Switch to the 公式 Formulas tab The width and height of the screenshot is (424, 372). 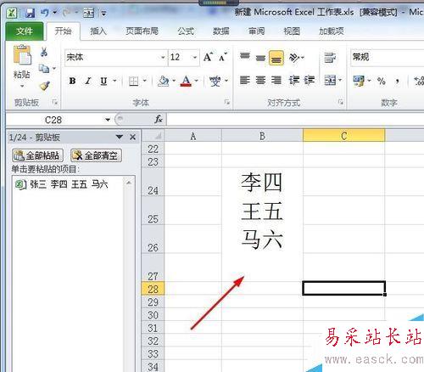pos(186,31)
